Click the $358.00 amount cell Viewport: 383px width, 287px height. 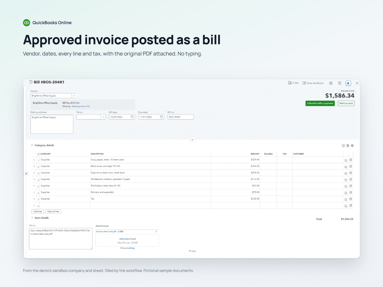click(x=236, y=166)
